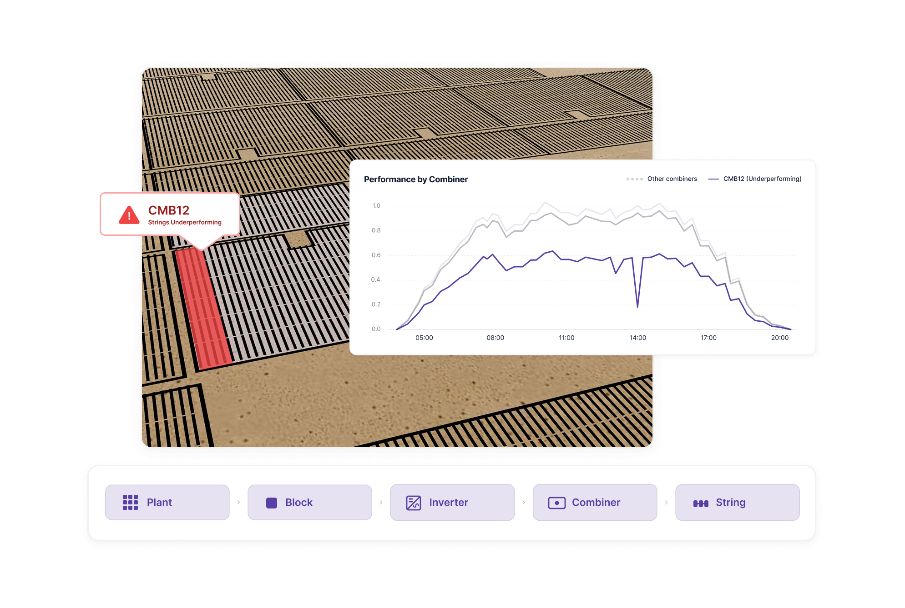Click the Strings Underperforming subtitle text
Screen dimensions: 905x608
[185, 222]
